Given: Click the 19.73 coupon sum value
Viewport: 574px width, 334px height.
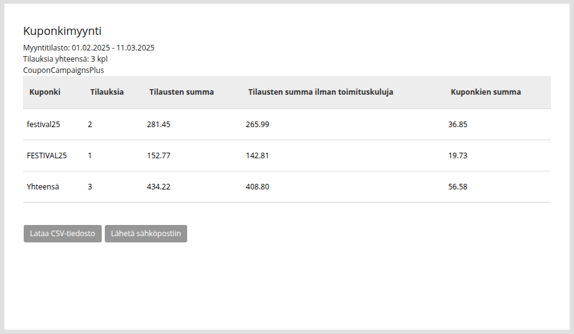Looking at the screenshot, I should point(457,156).
